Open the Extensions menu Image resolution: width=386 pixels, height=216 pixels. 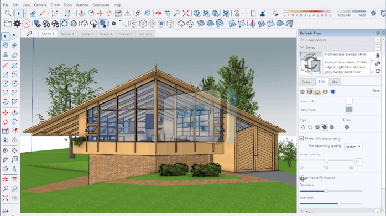click(x=101, y=5)
